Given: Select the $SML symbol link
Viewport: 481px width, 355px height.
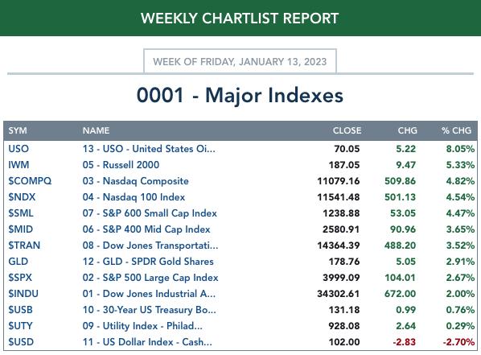Looking at the screenshot, I should pos(21,213).
